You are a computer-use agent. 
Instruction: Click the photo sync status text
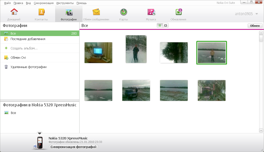click(x=75, y=142)
